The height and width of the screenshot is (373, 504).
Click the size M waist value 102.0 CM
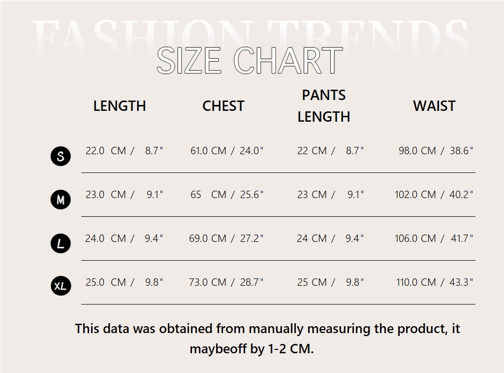[x=415, y=195]
